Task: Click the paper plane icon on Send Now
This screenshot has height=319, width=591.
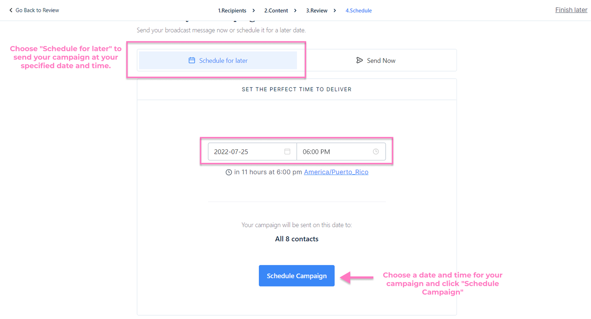Action: point(359,60)
